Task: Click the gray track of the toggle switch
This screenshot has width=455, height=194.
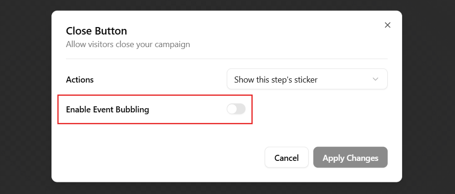Action: click(x=241, y=109)
